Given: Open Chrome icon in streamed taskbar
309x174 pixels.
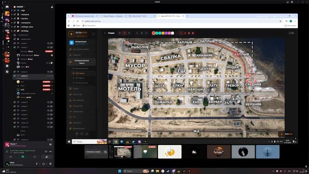Looking at the screenshot, I should [x=116, y=142].
